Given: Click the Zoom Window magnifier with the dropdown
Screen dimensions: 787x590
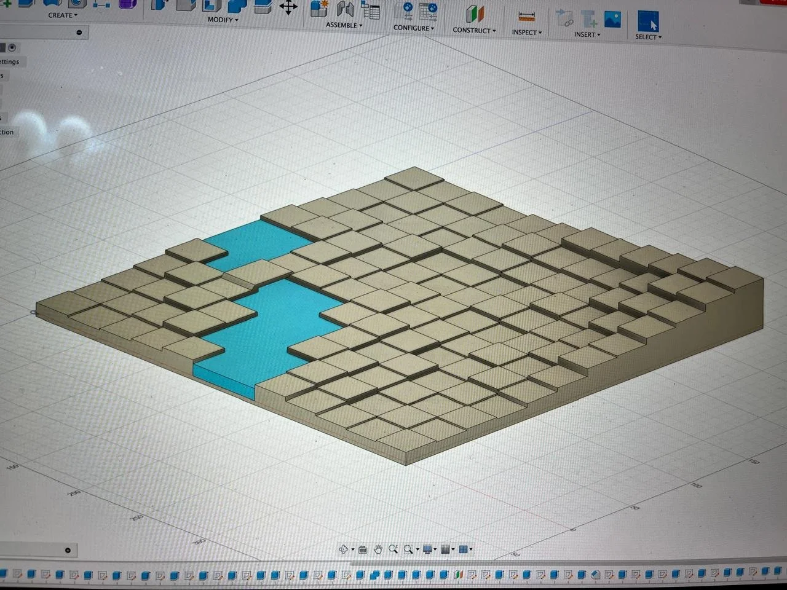Looking at the screenshot, I should tap(408, 549).
